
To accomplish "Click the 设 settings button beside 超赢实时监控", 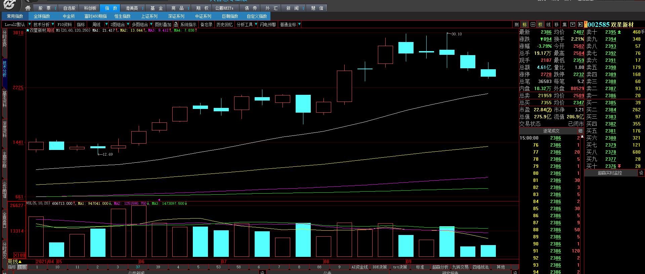I will coord(641,173).
